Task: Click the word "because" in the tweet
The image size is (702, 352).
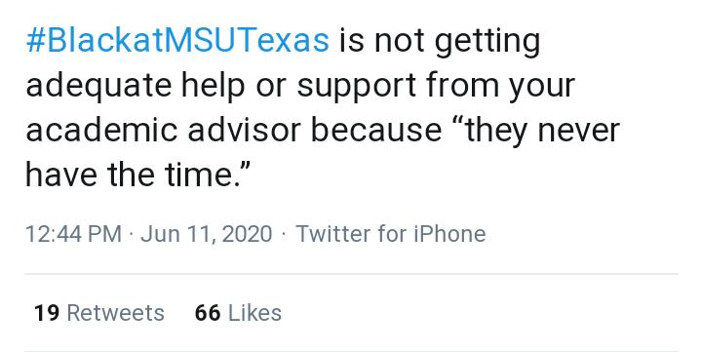Action: (x=376, y=130)
